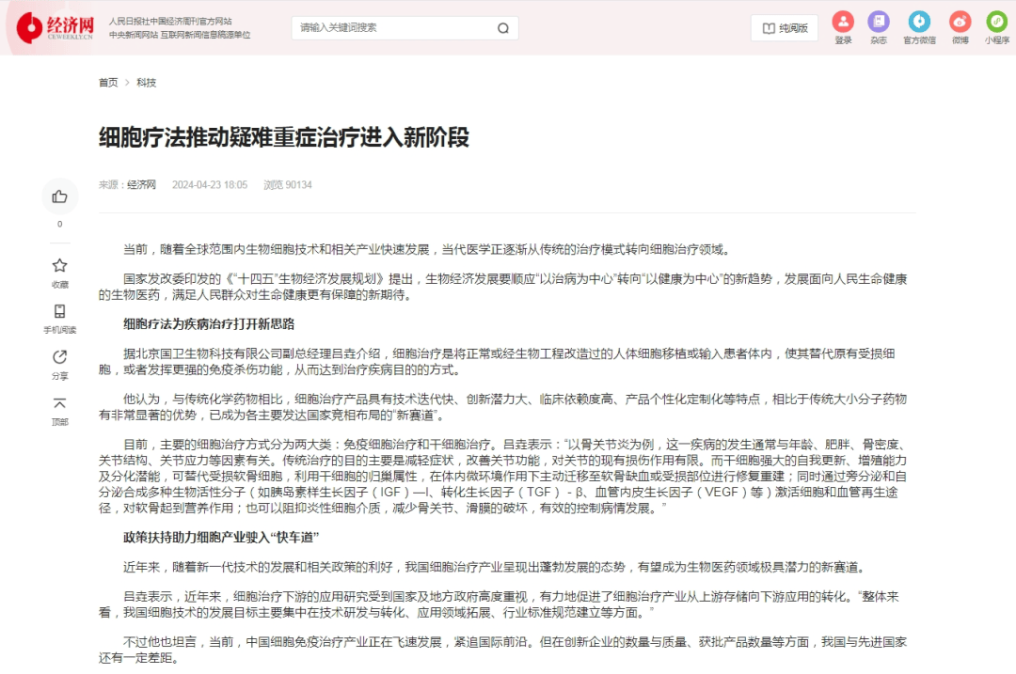Focus the keyword search input field
Image resolution: width=1016 pixels, height=674 pixels.
(393, 28)
